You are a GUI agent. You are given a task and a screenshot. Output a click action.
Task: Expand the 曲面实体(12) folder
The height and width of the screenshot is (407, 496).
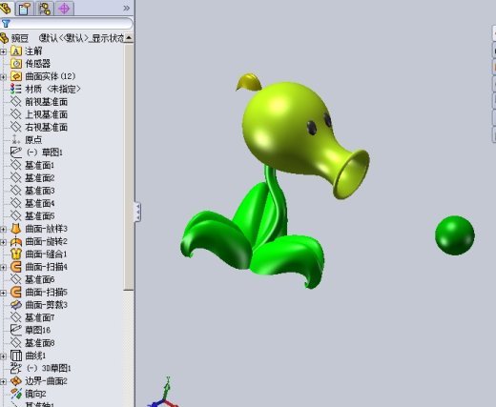pyautogui.click(x=3, y=77)
